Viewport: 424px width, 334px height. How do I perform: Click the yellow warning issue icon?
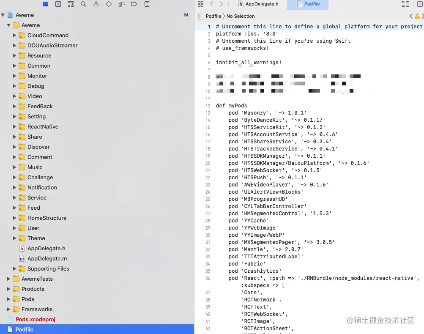(x=417, y=16)
